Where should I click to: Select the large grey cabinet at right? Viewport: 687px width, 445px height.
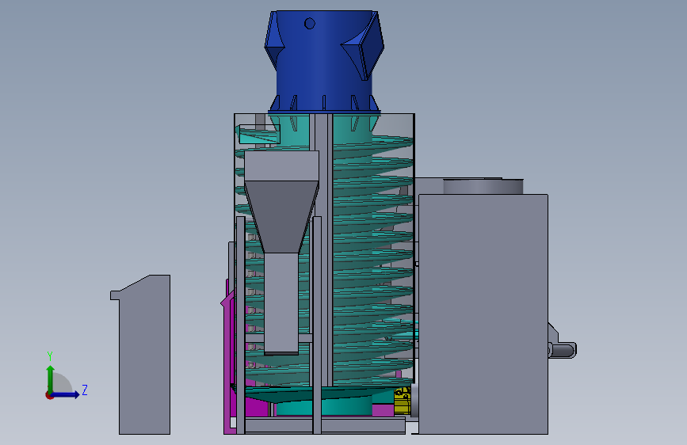483,314
